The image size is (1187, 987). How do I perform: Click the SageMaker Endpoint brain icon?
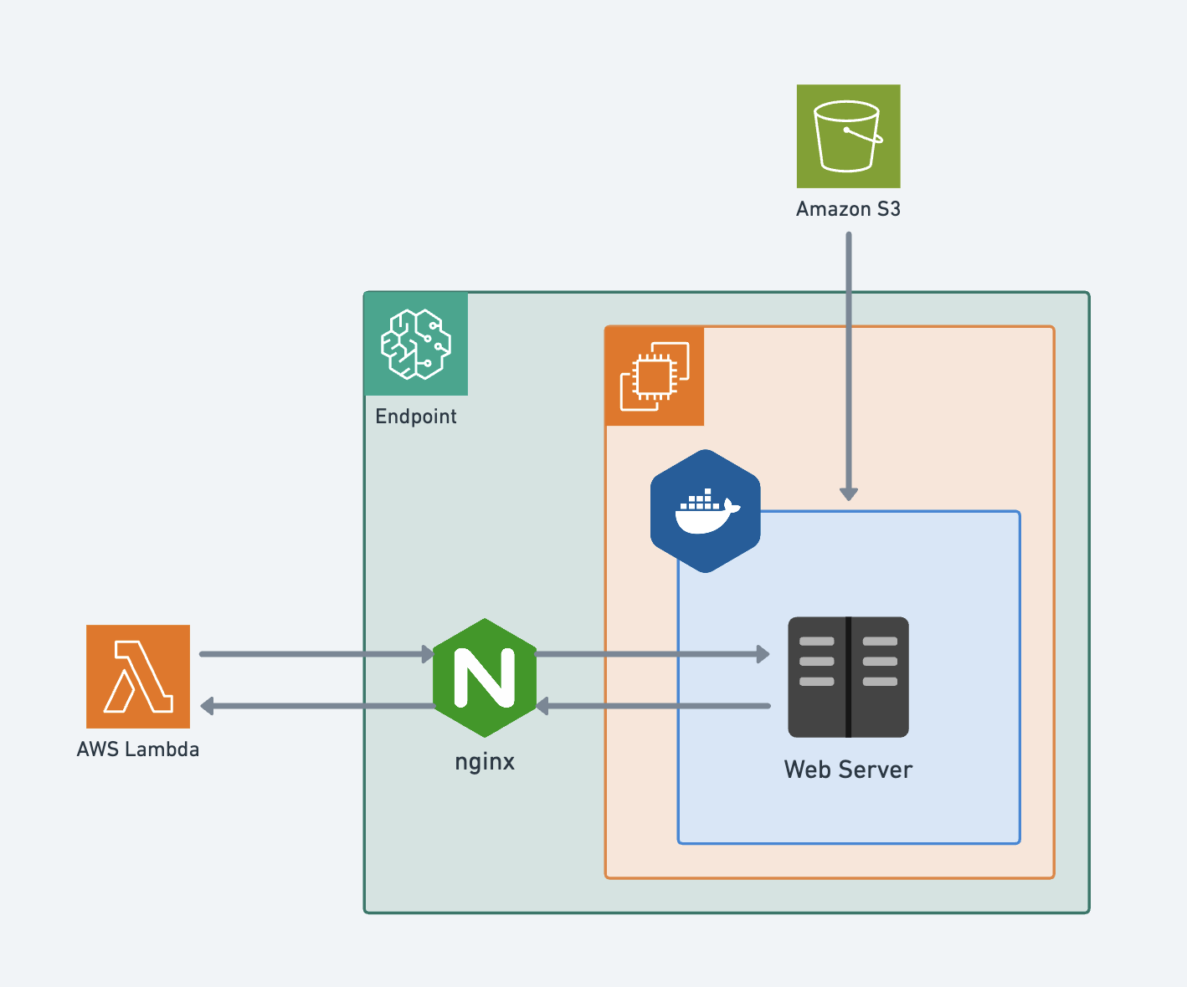coord(416,344)
